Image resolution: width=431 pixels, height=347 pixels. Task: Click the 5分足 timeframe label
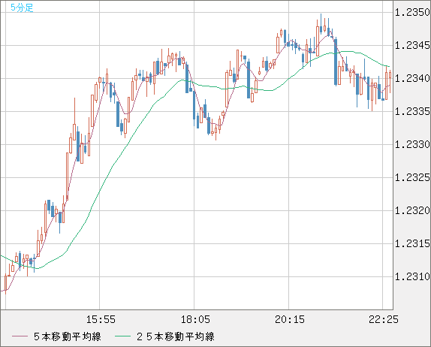pos(22,8)
